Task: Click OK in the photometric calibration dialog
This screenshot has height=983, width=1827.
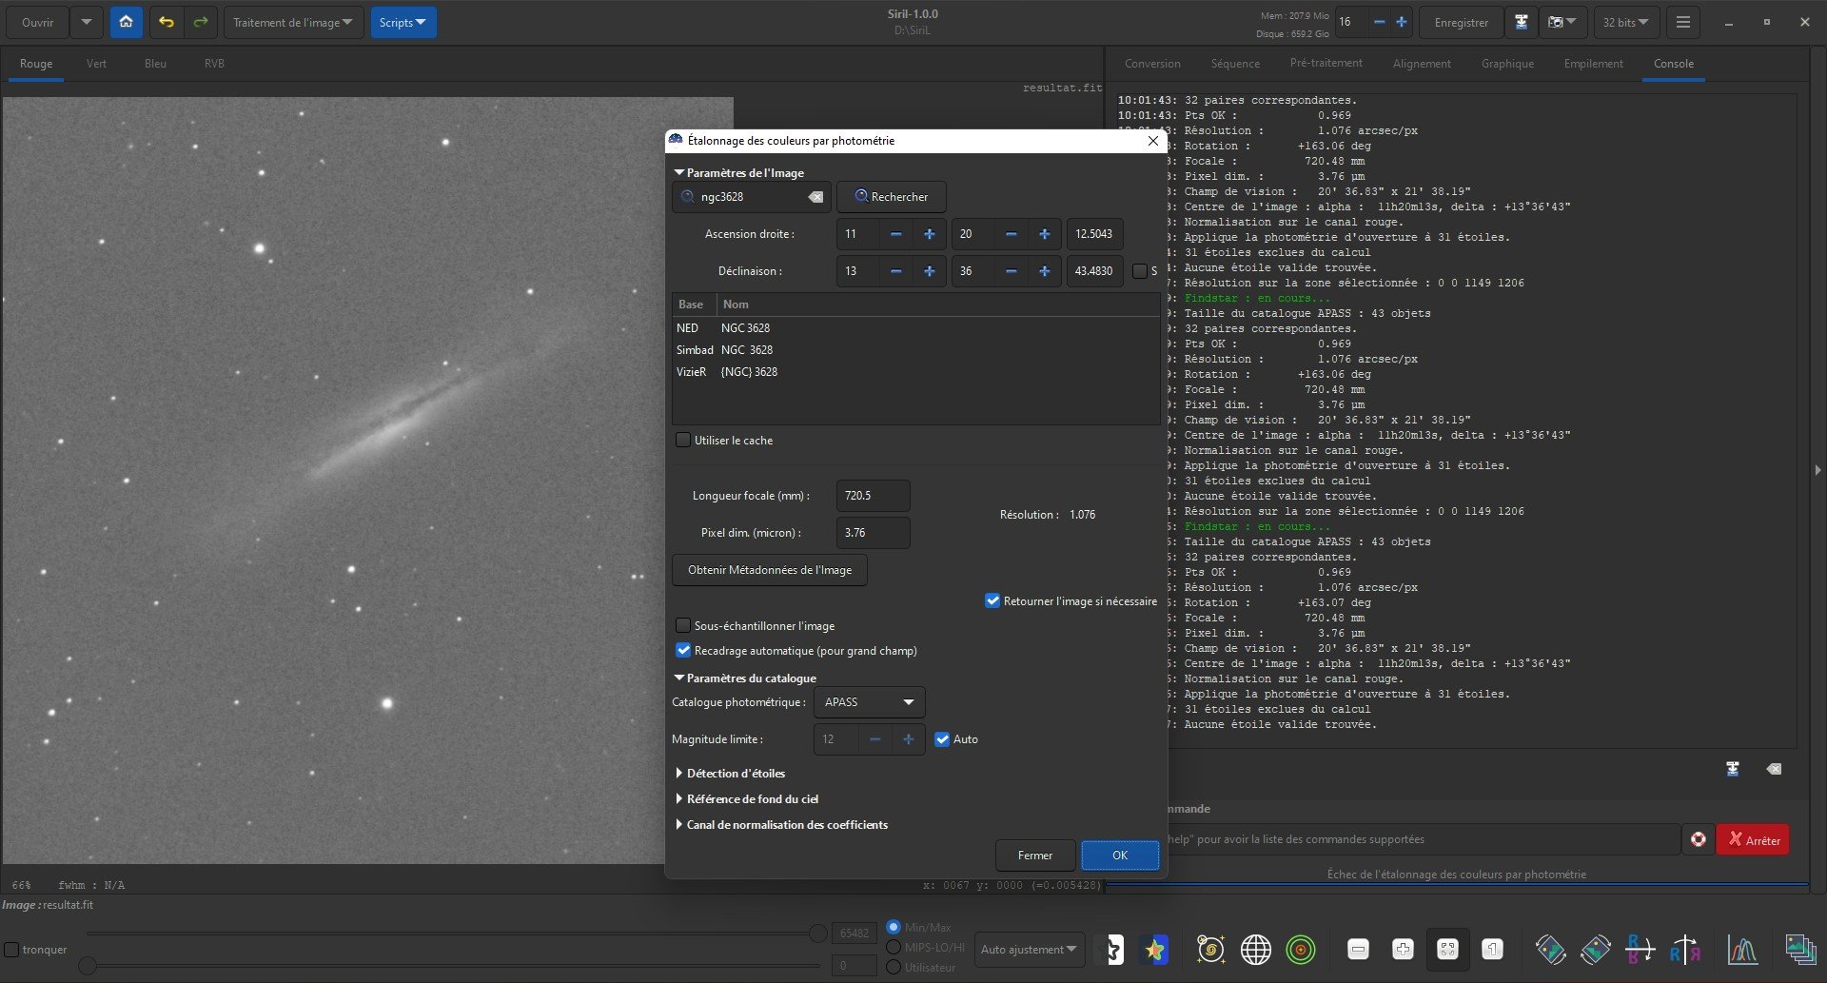Action: coord(1120,855)
